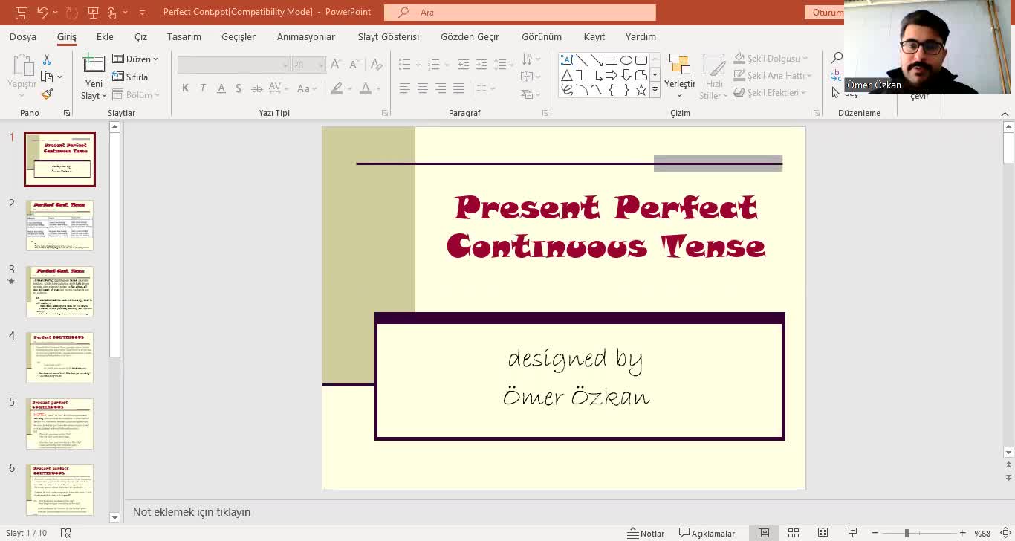Open the Yazı Tipi dialog launcher
1015x541 pixels.
385,113
